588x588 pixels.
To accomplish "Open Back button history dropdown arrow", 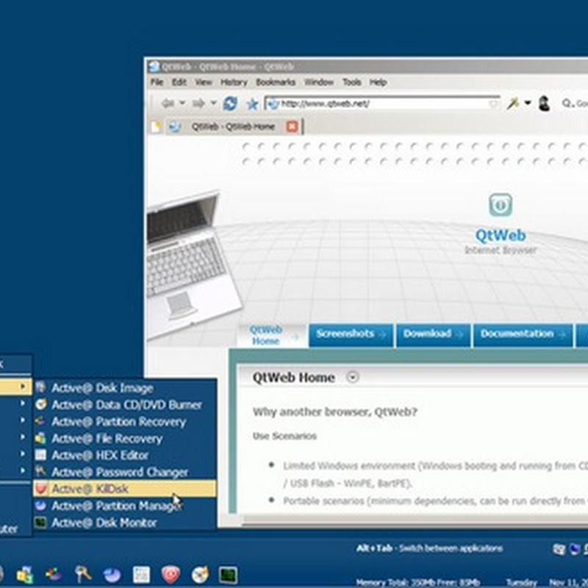I will (182, 102).
